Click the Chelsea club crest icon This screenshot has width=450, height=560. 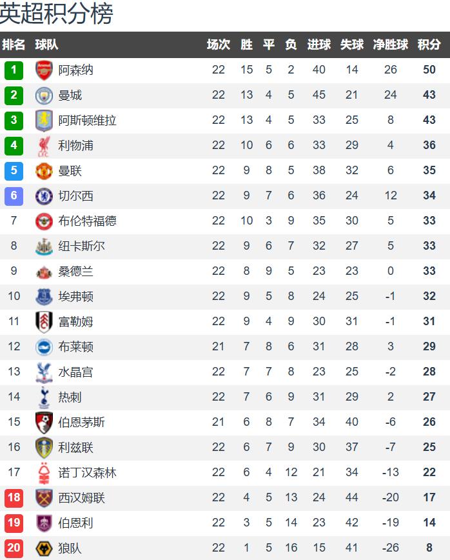[44, 196]
